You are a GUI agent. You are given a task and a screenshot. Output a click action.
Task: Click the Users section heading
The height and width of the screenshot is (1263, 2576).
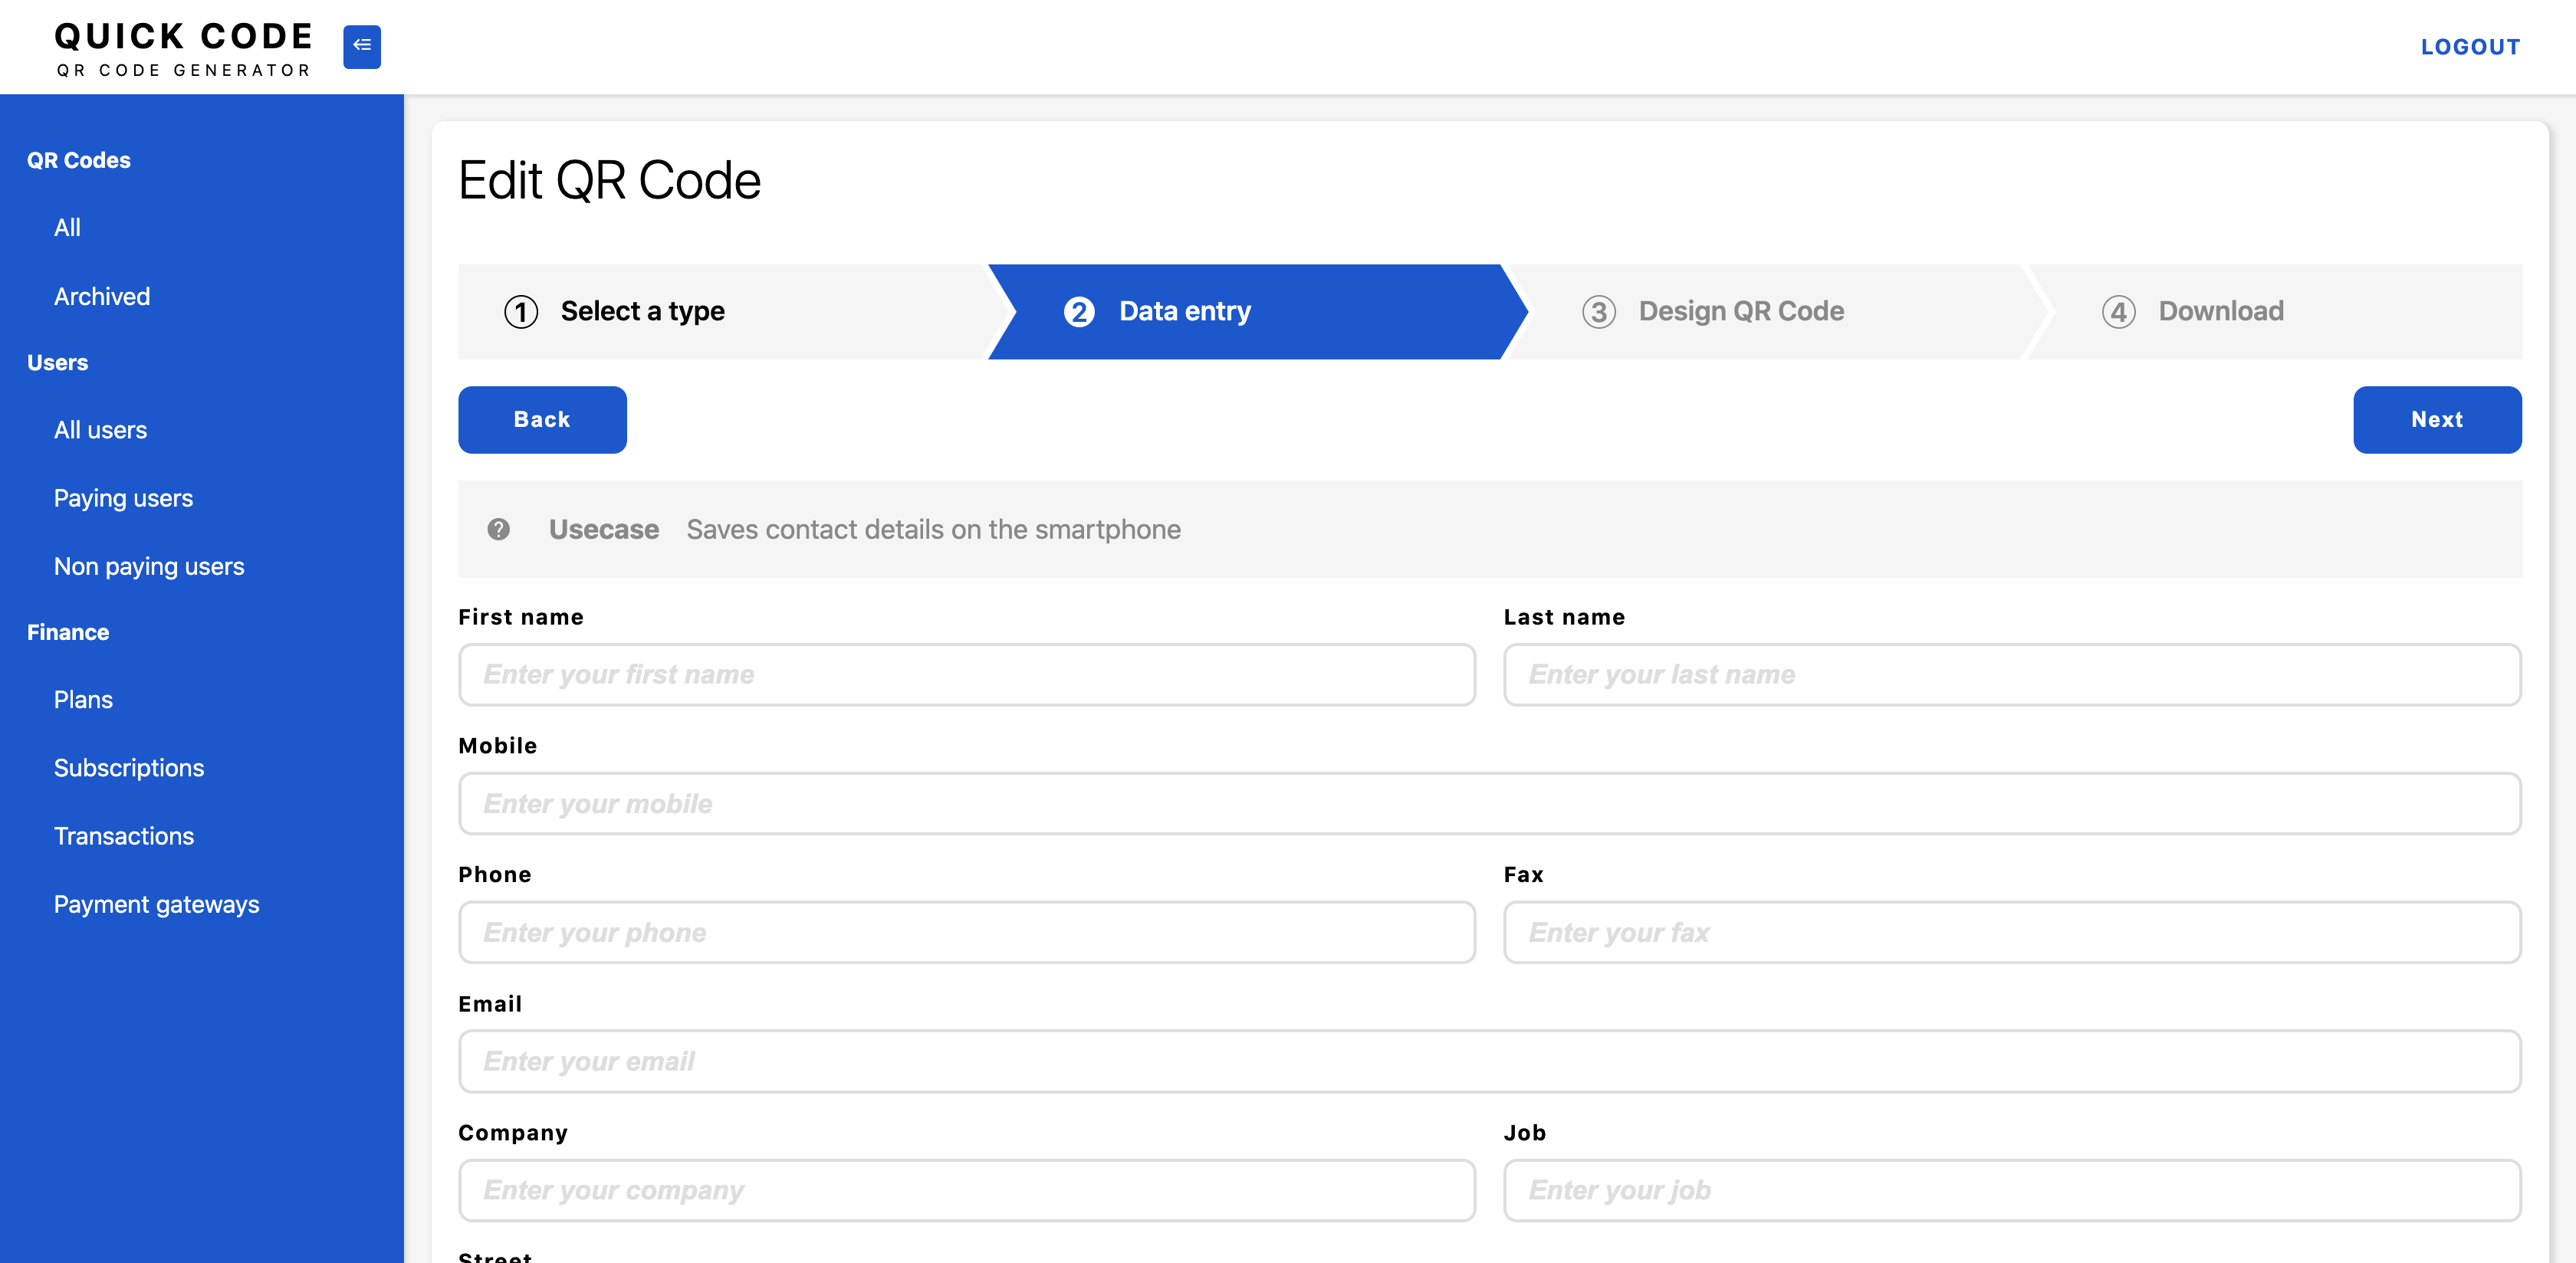pos(57,363)
